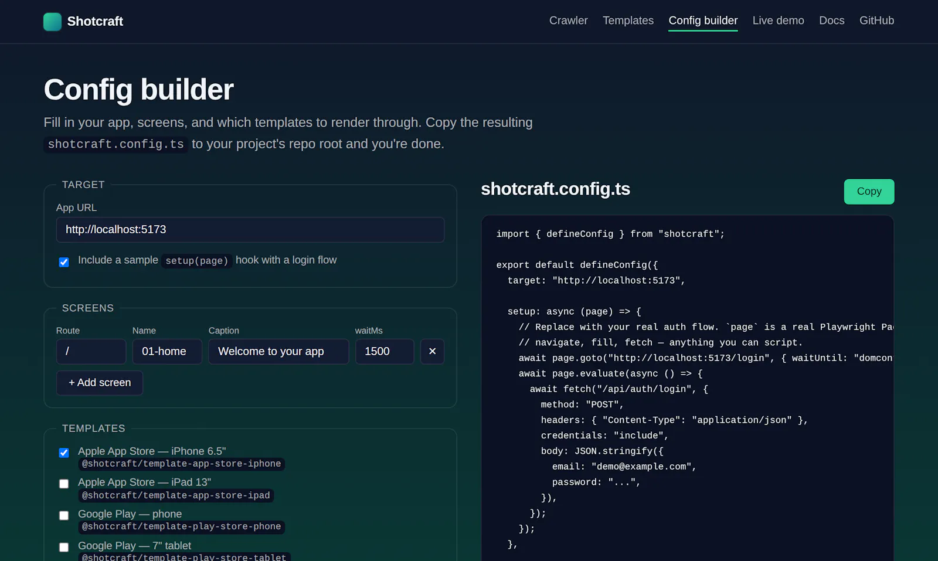Copy the shotcraft.config.ts output
Viewport: 938px width, 561px height.
[x=869, y=192]
